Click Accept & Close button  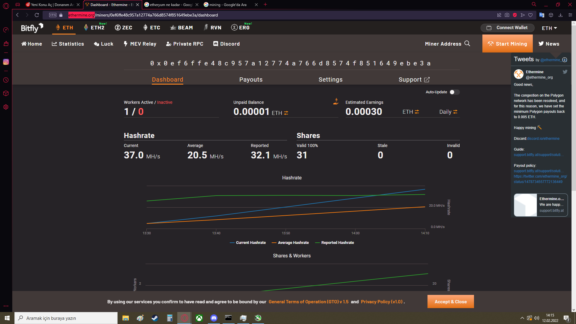[451, 301]
